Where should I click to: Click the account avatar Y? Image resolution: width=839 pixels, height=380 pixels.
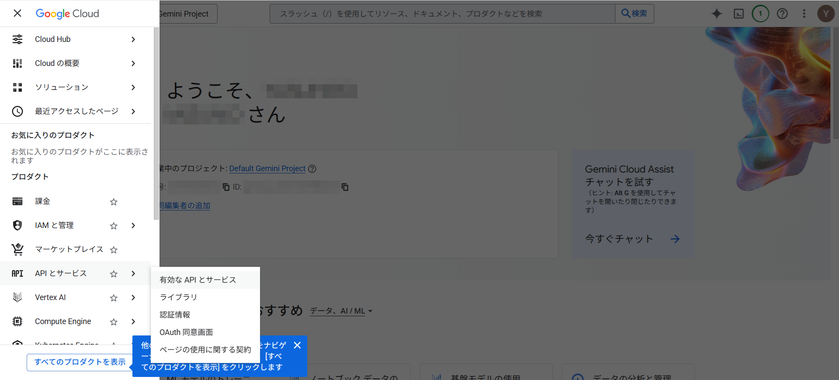[x=825, y=14]
